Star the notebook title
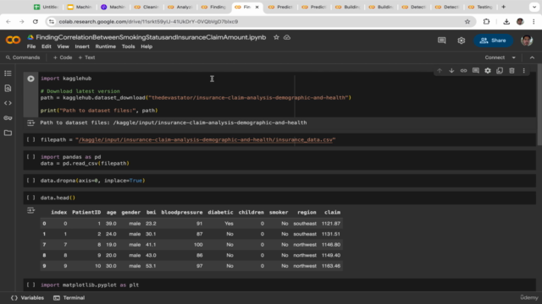The image size is (542, 304). pyautogui.click(x=276, y=37)
